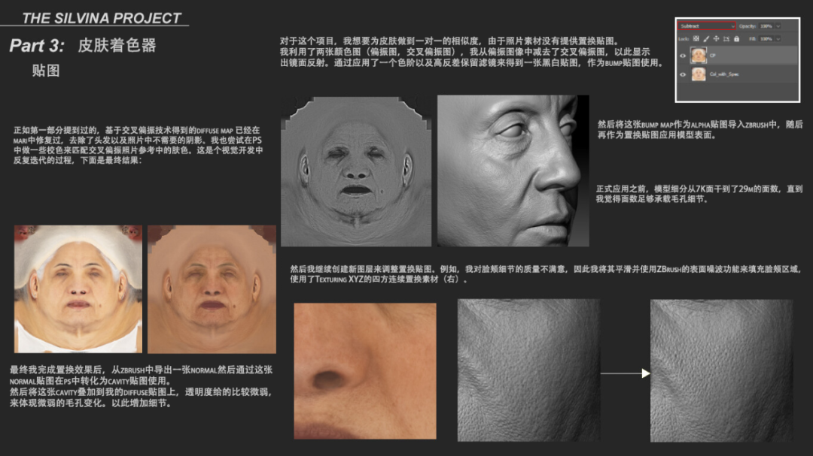Click the color nose skin close-up image
Screen dimensions: 813x456
tap(365, 370)
